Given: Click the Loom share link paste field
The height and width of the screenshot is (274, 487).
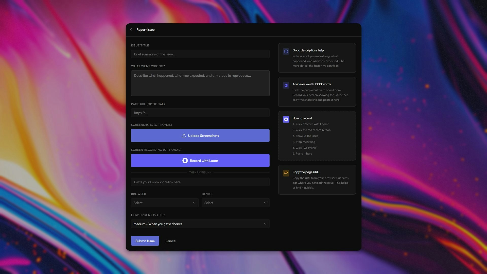Looking at the screenshot, I should 200,182.
